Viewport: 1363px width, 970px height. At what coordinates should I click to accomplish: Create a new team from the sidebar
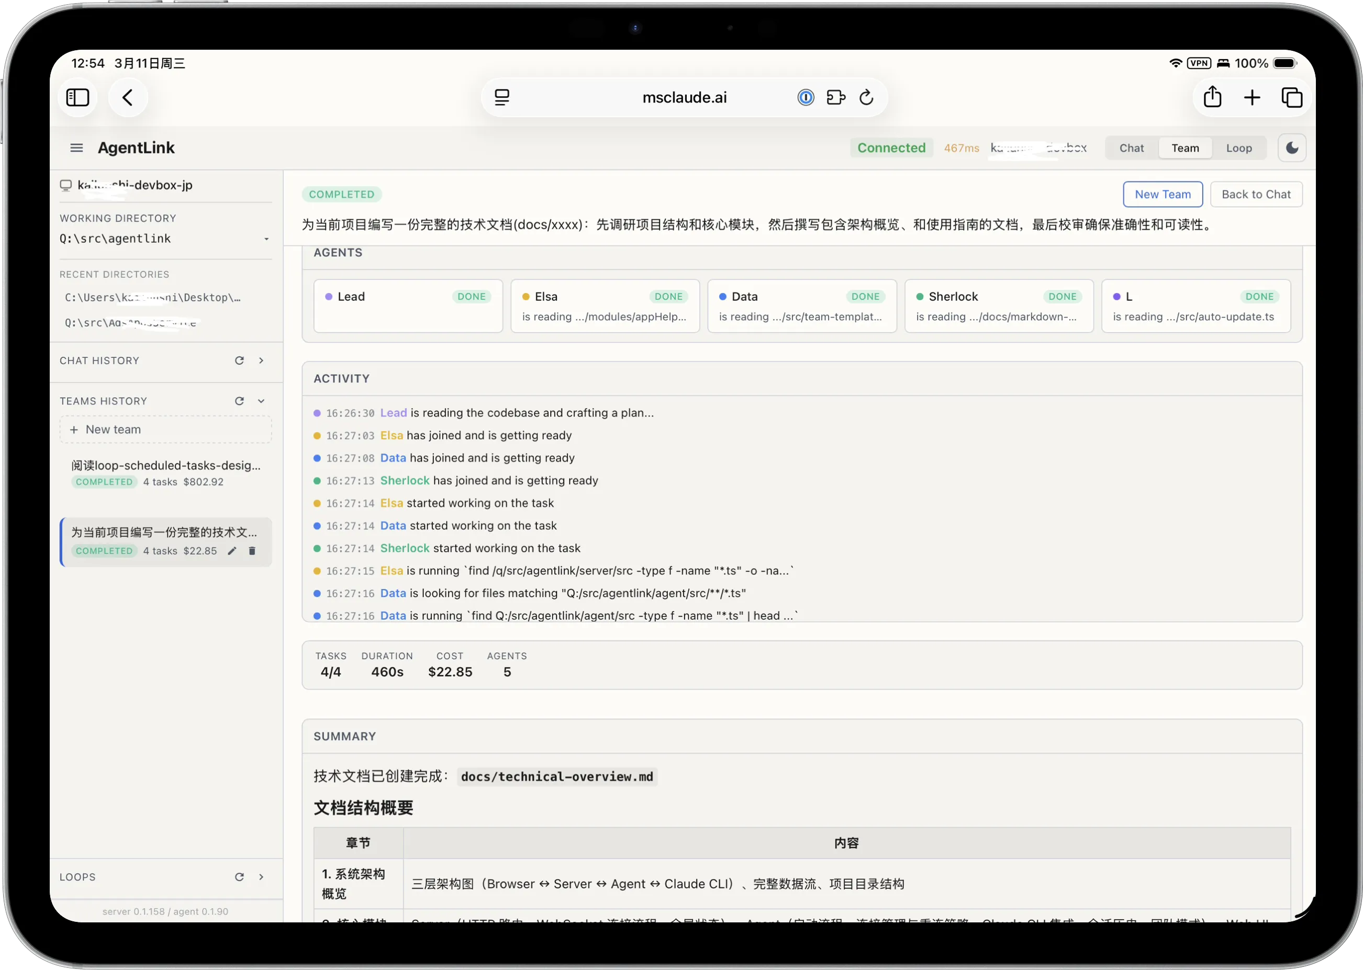click(x=165, y=430)
